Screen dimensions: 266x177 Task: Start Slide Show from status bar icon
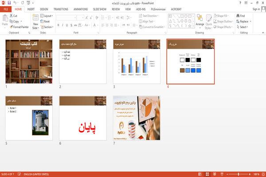pyautogui.click(x=222, y=174)
